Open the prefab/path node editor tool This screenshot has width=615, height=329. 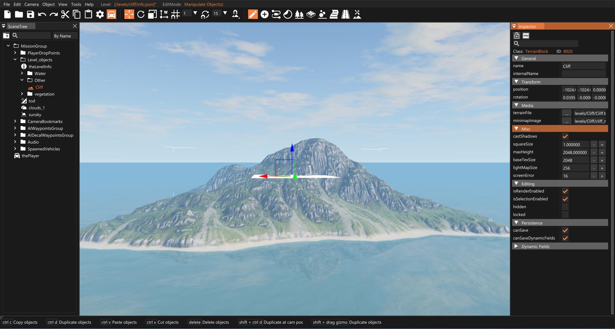[276, 14]
